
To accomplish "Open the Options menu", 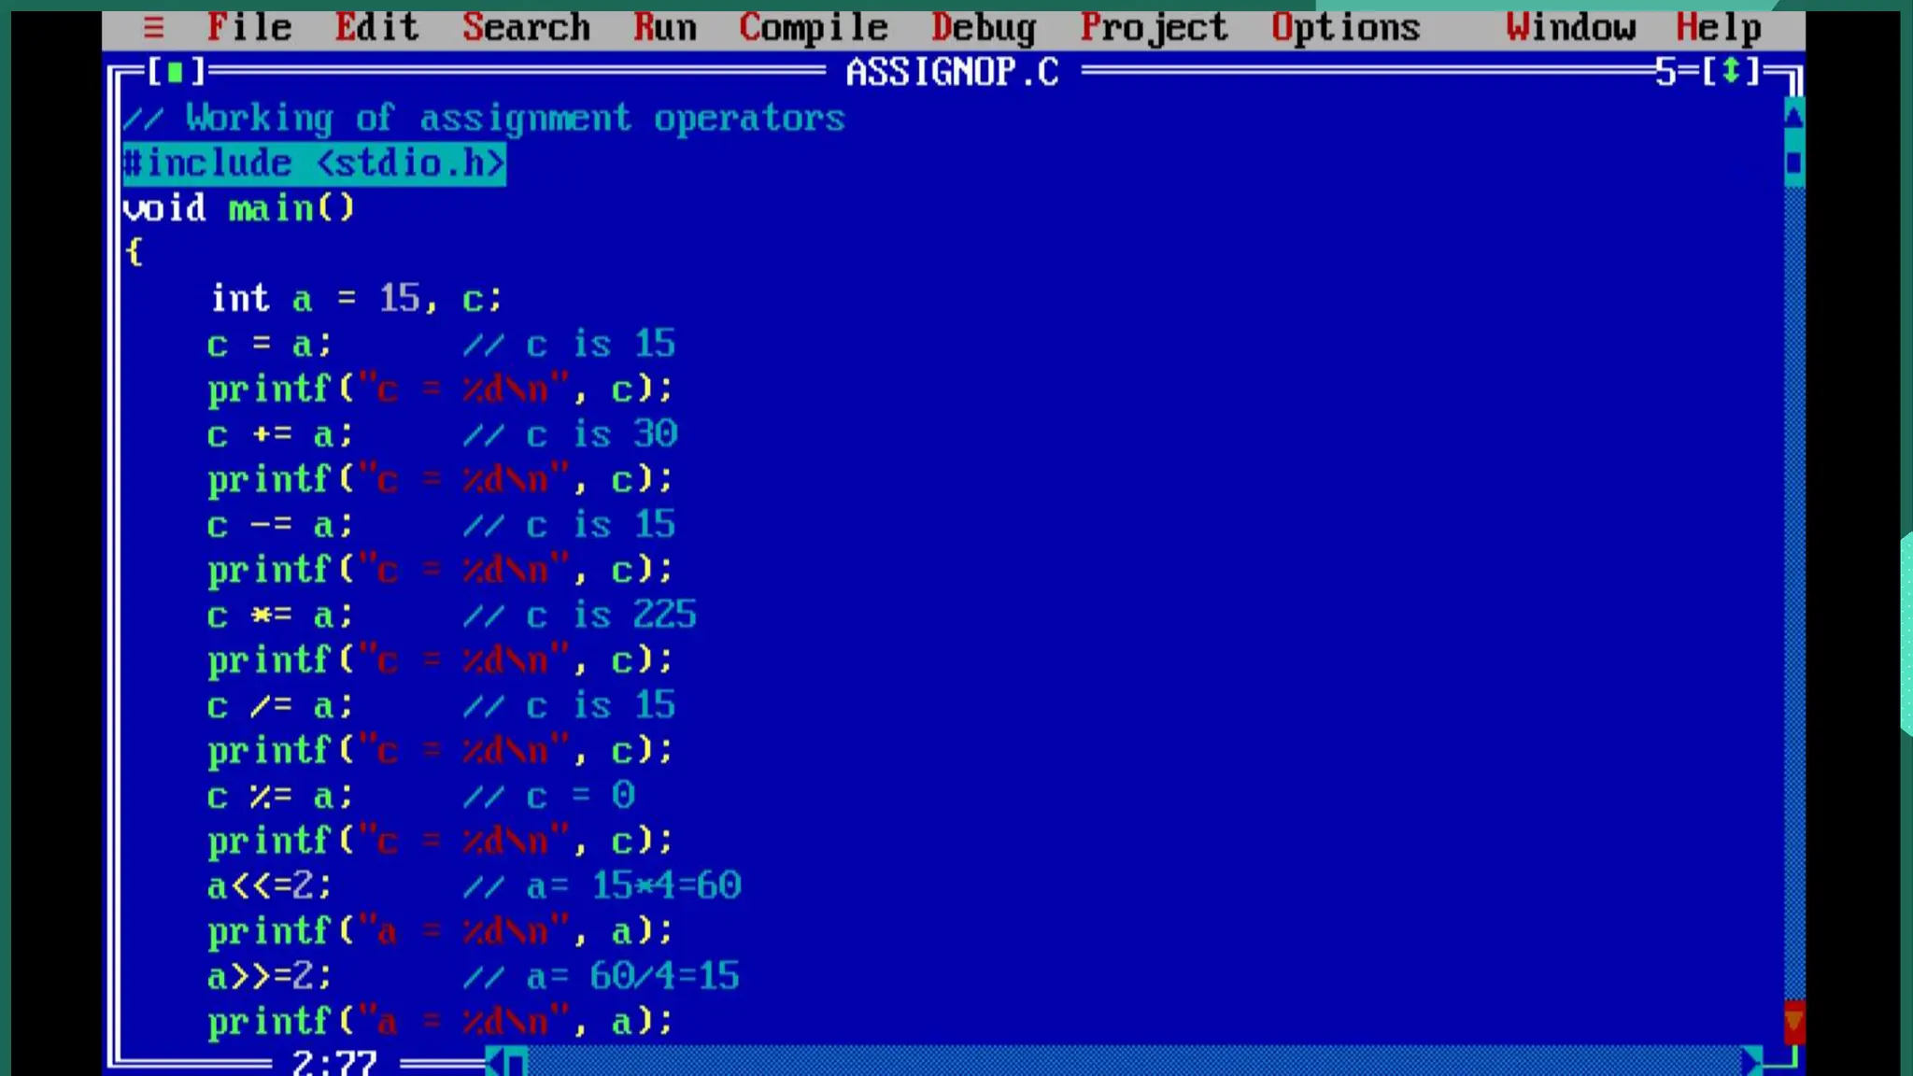I will click(x=1346, y=28).
